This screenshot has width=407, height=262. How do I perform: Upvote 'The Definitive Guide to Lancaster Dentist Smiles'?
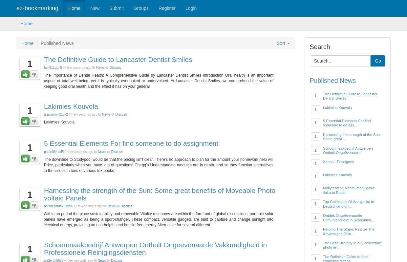coord(25,74)
